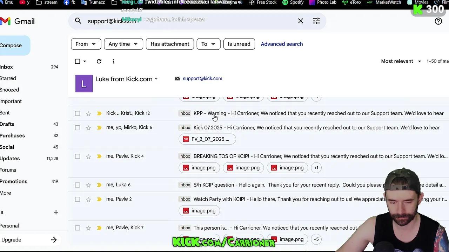Click the support@kick.com email link
Viewport: 449px width, 252px height.
202,78
